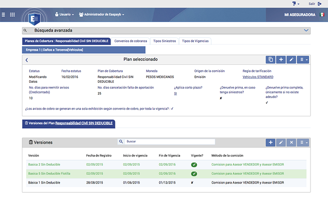
Task: Open Plan seleccionado list options dropdown
Action: pos(303,60)
